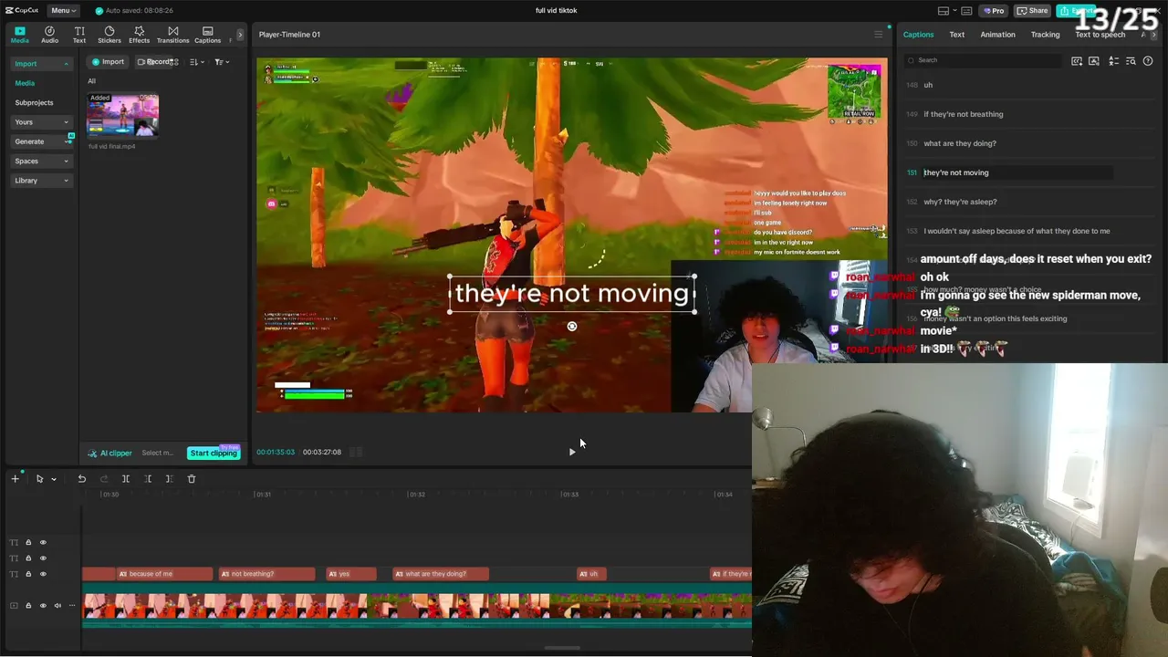Select the 'what are they doing?' caption clip
1168x657 pixels.
tap(441, 574)
